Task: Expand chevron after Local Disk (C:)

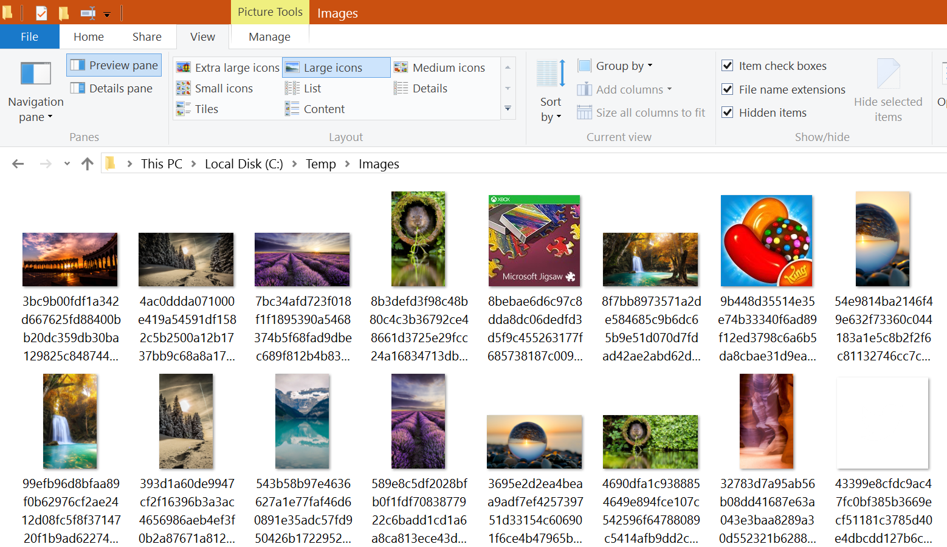Action: tap(294, 163)
